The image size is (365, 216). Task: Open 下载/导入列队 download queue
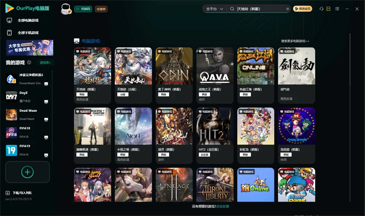22,193
